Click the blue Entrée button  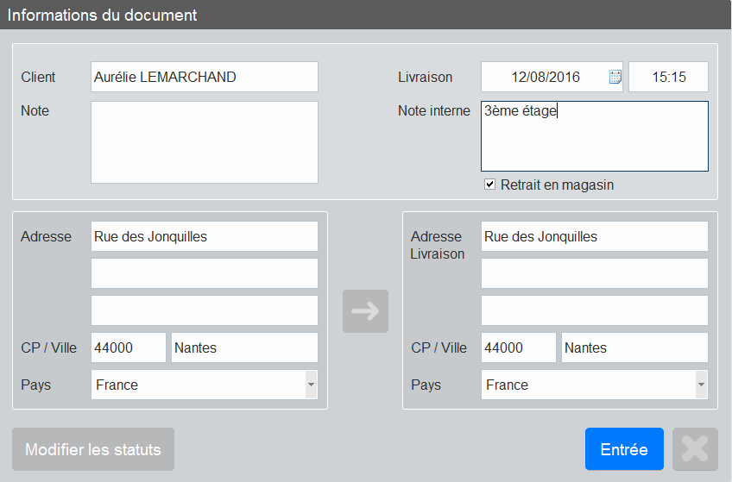tap(624, 449)
